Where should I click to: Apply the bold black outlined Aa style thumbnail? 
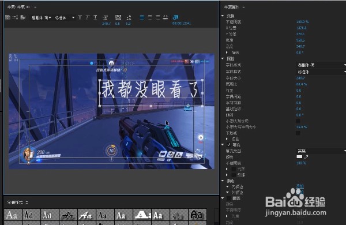tap(197, 215)
